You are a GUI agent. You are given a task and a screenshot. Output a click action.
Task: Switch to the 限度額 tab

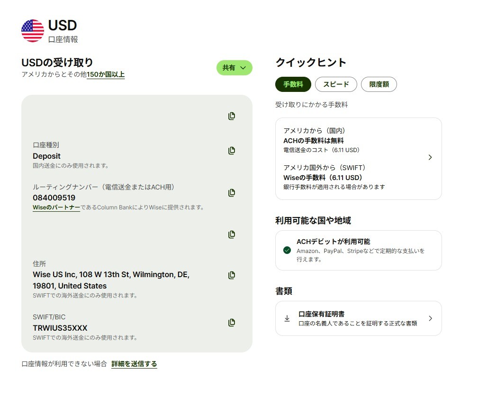[x=379, y=84]
